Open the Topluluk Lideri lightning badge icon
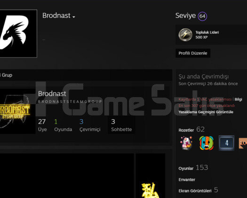This screenshot has height=198, width=247. coord(185,35)
